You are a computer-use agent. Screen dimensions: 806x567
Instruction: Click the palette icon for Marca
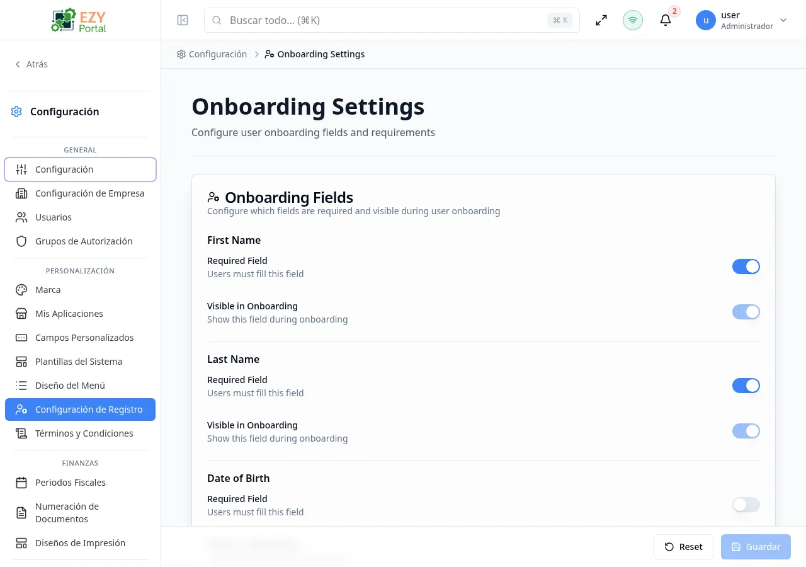pos(21,290)
